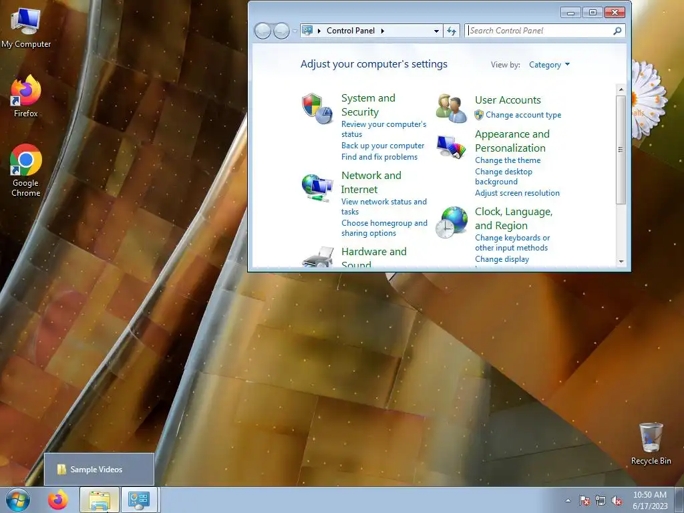Click View network status and tasks link

tap(384, 206)
